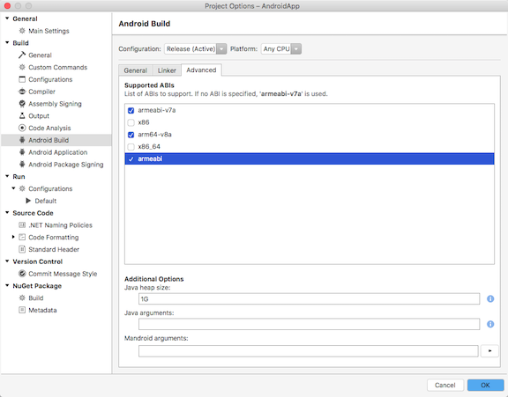Open .NET Naming Policies

(60, 225)
